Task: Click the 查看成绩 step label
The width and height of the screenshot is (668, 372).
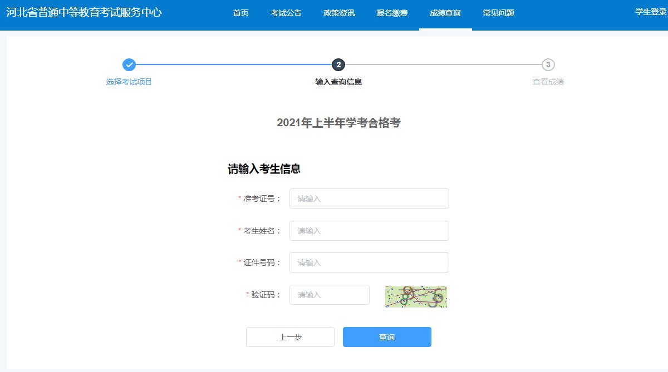Action: 548,82
